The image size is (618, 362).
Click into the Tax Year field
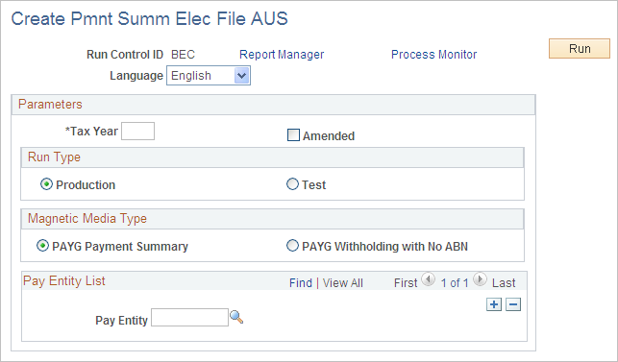(138, 132)
